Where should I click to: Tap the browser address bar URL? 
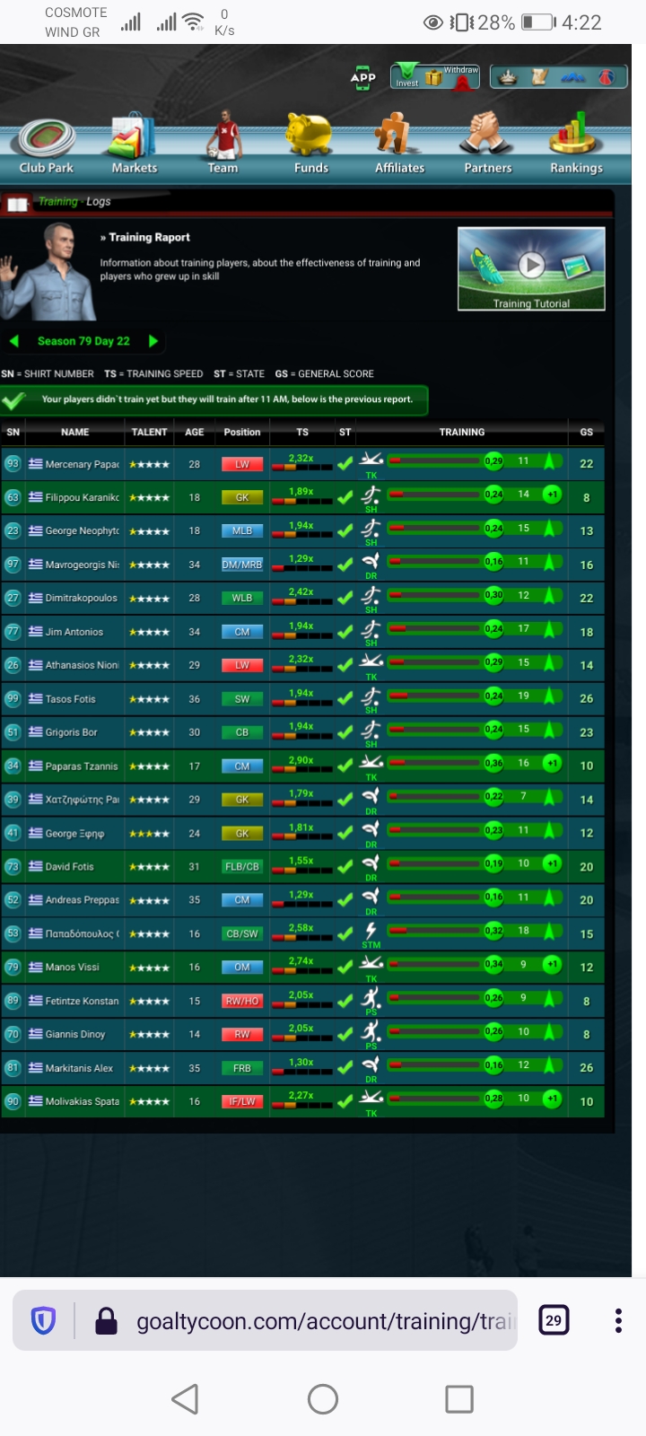click(325, 1321)
